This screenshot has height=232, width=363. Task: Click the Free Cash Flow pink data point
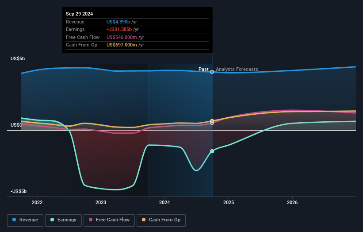(212, 123)
